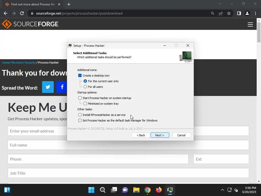This screenshot has width=261, height=196.
Task: Open Chrome profile avatar menu
Action: pyautogui.click(x=247, y=13)
